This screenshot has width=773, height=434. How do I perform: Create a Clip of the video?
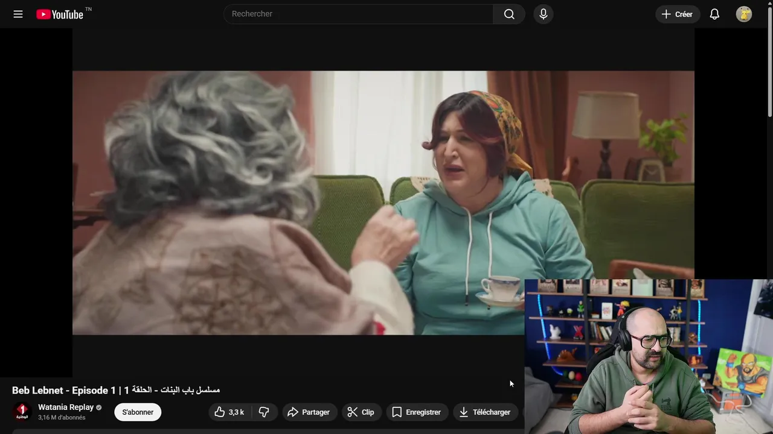[361, 412]
